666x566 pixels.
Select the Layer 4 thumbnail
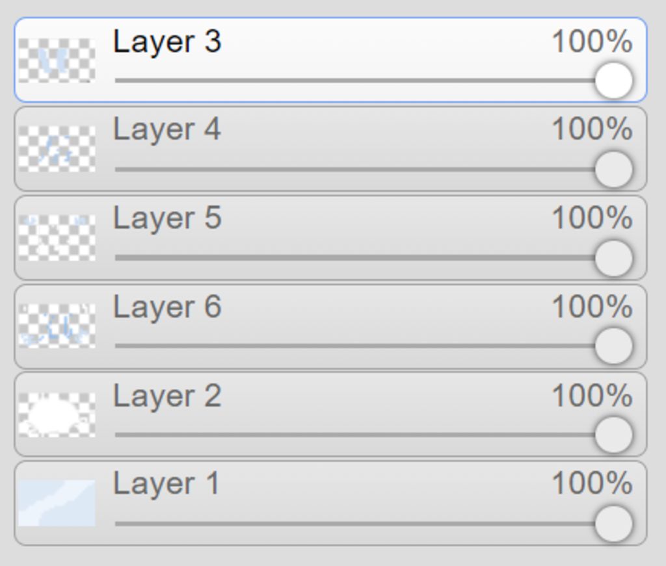57,149
